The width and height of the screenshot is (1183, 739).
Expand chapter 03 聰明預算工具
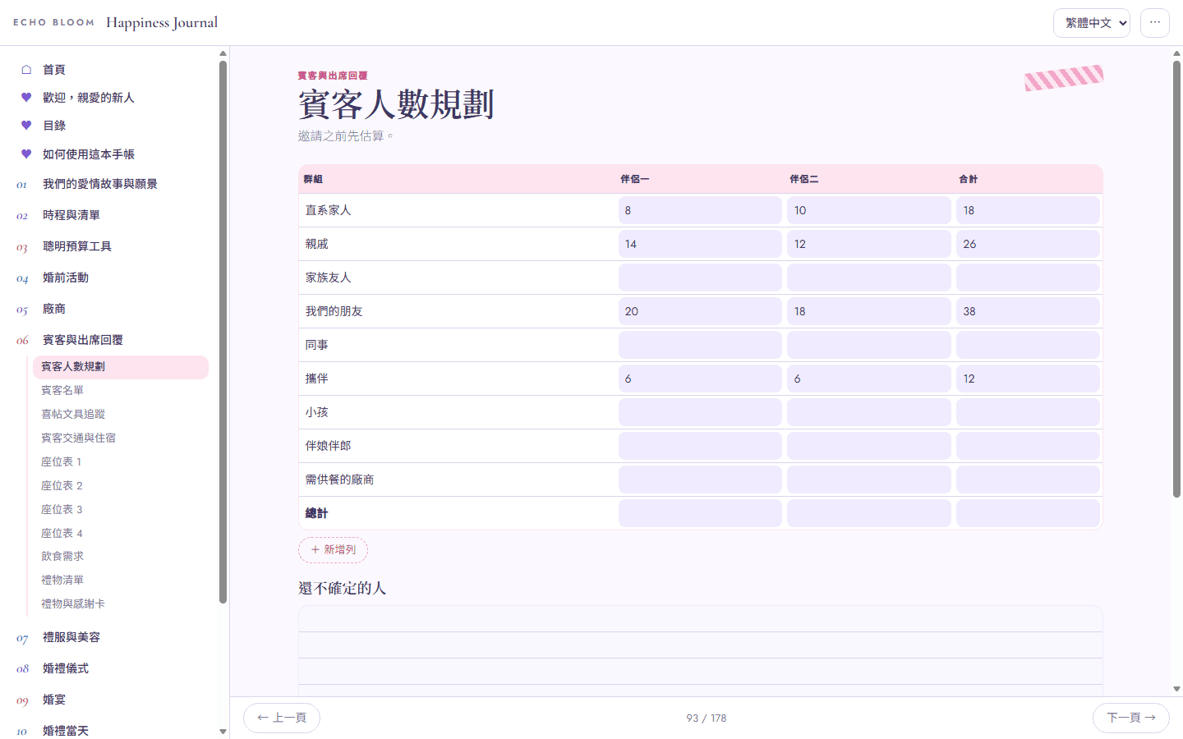111,246
